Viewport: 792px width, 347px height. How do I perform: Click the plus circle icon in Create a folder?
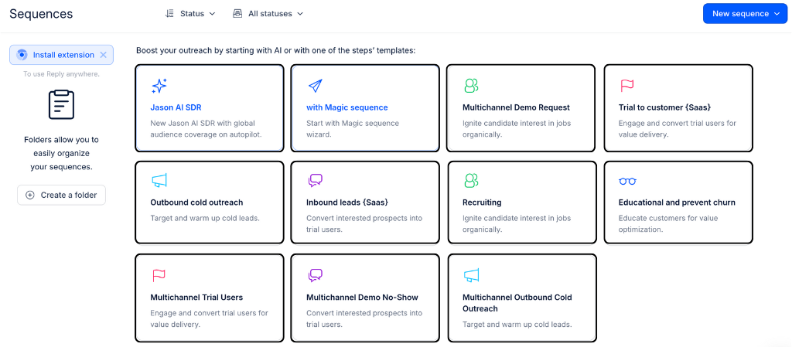click(30, 196)
